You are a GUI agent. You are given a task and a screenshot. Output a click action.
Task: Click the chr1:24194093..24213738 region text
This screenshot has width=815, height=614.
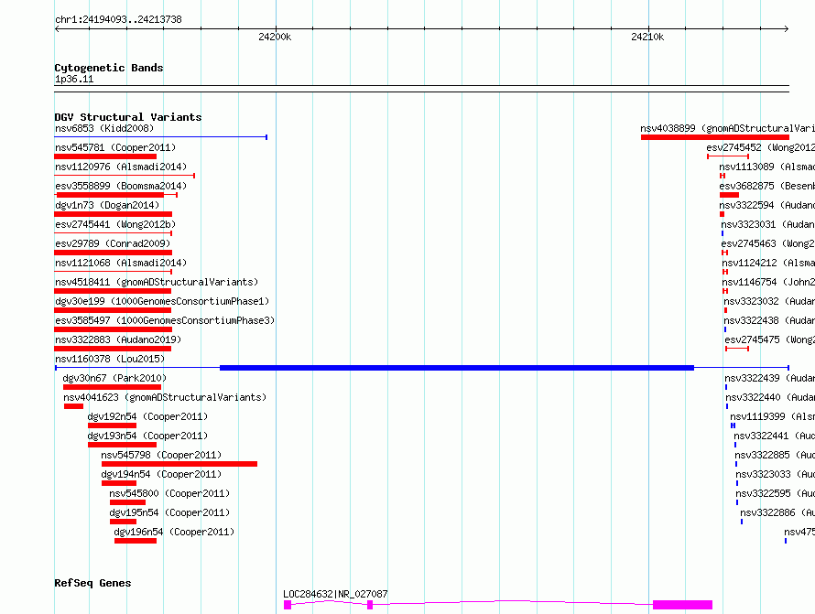pos(118,19)
